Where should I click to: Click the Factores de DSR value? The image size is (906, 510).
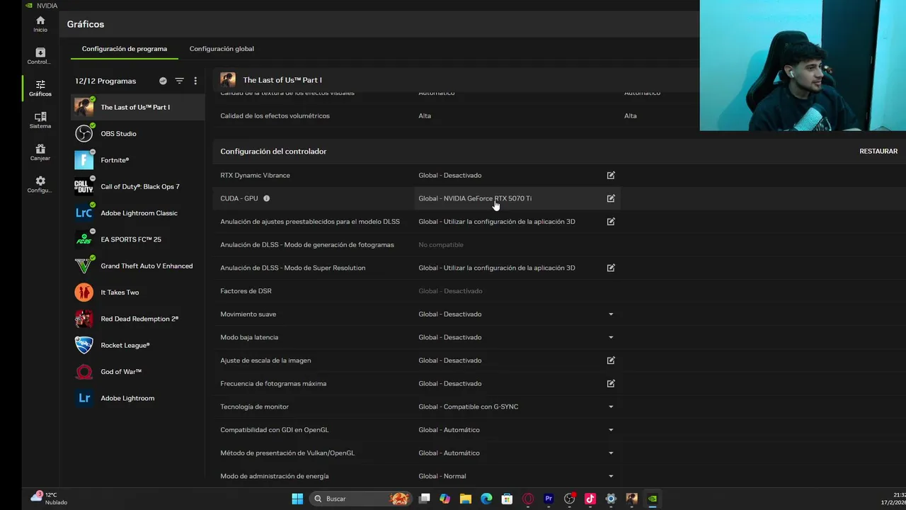[x=450, y=291]
